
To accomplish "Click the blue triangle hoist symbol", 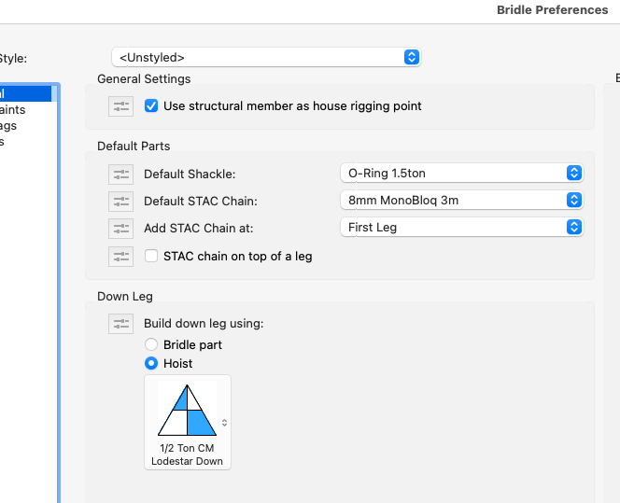I will click(x=187, y=410).
